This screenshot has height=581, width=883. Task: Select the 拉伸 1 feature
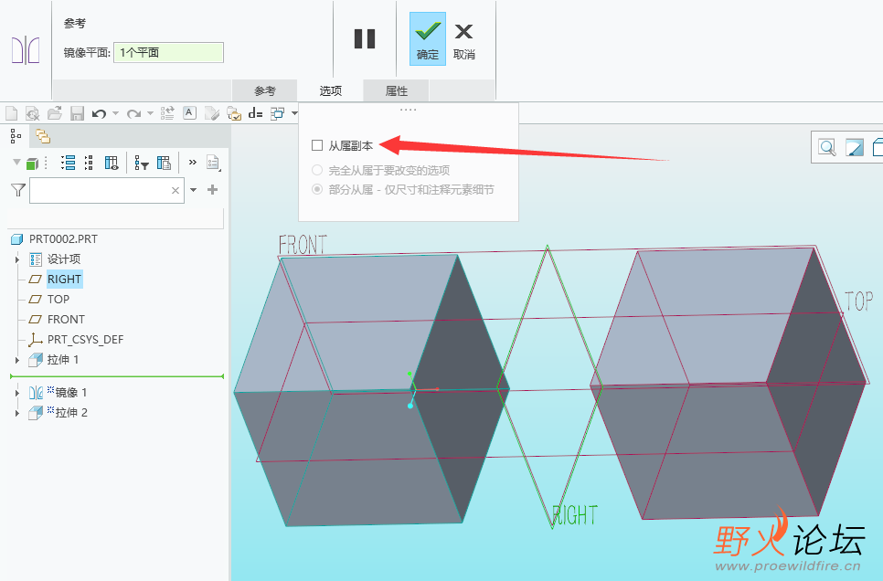tap(62, 360)
